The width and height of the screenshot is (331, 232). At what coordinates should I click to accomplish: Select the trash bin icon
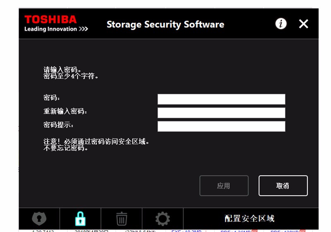pos(122,219)
